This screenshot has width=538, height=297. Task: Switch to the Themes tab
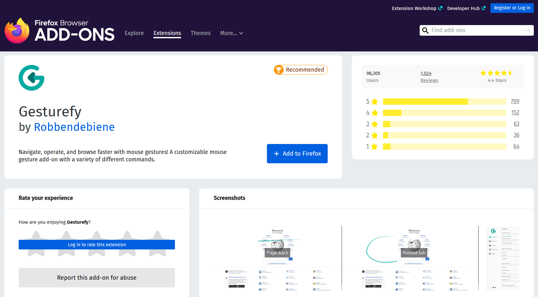pos(200,33)
